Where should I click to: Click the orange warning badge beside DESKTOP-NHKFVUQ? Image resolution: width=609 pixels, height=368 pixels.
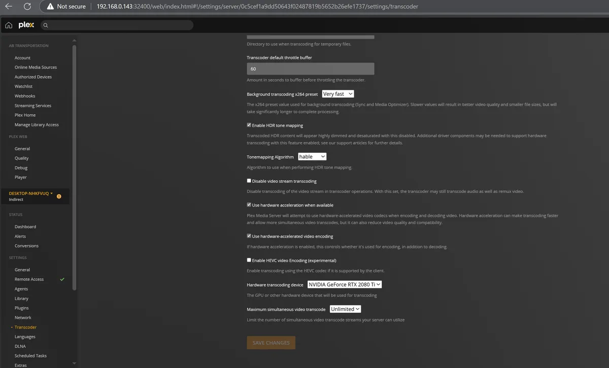pyautogui.click(x=59, y=196)
